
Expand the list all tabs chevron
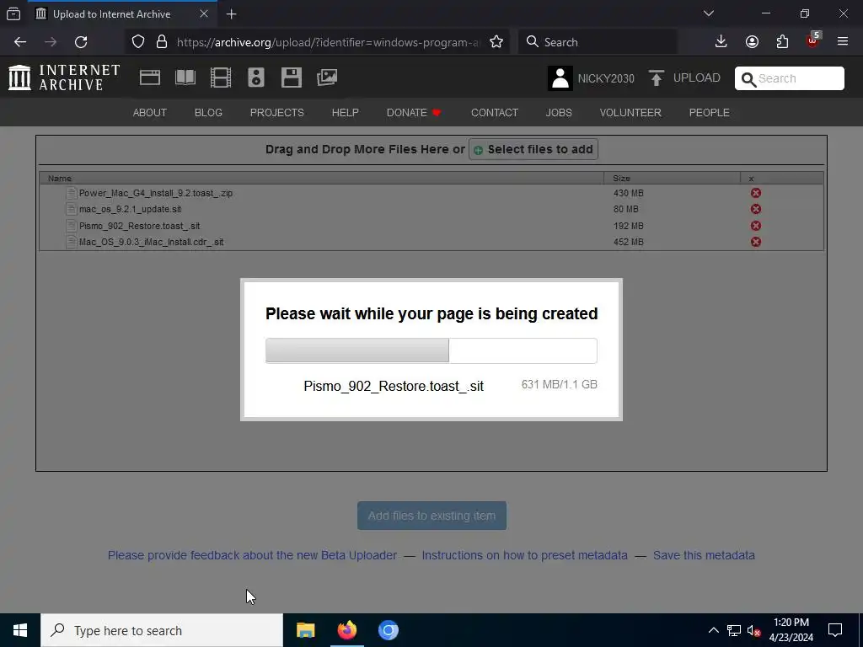coord(709,13)
